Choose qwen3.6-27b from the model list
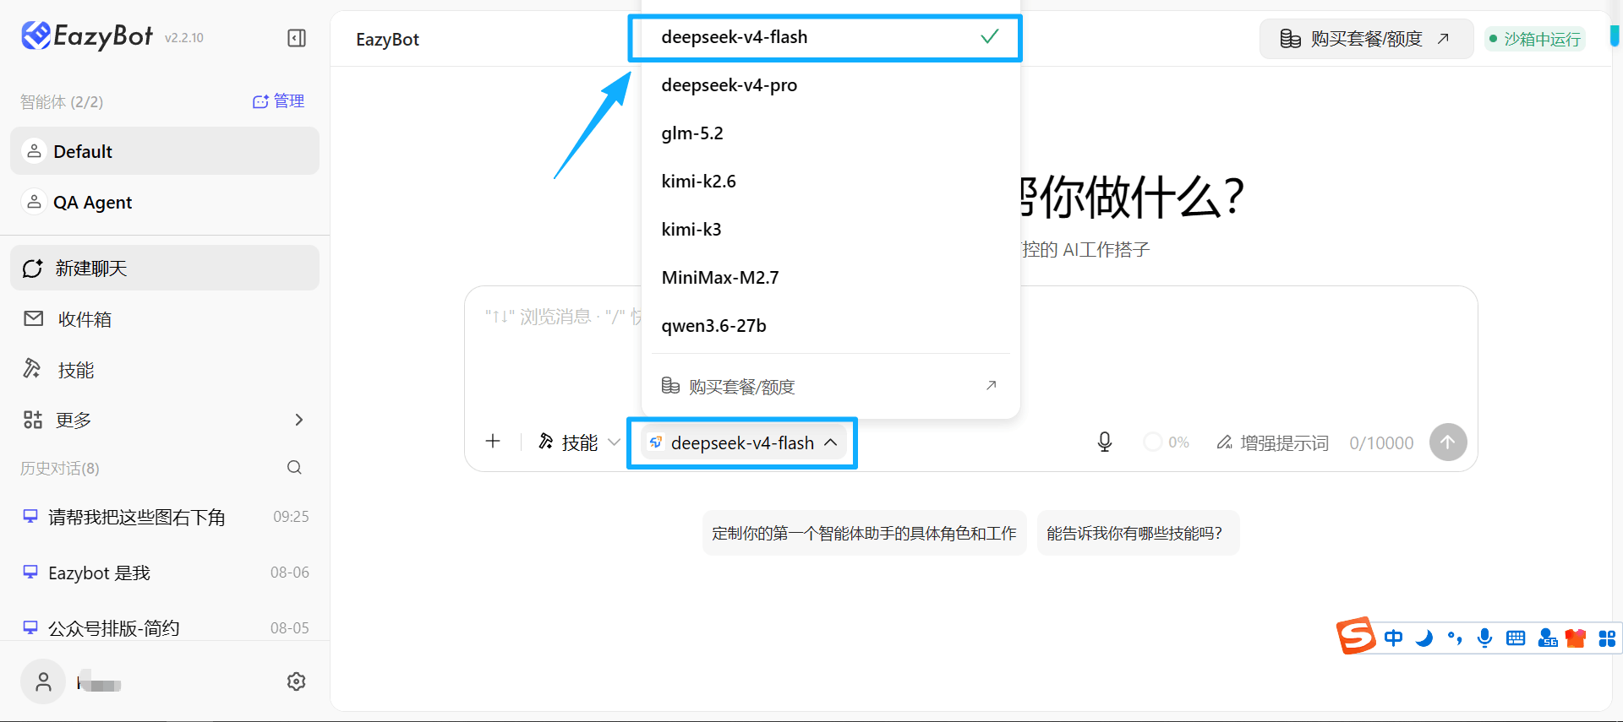The height and width of the screenshot is (722, 1623). (830, 326)
